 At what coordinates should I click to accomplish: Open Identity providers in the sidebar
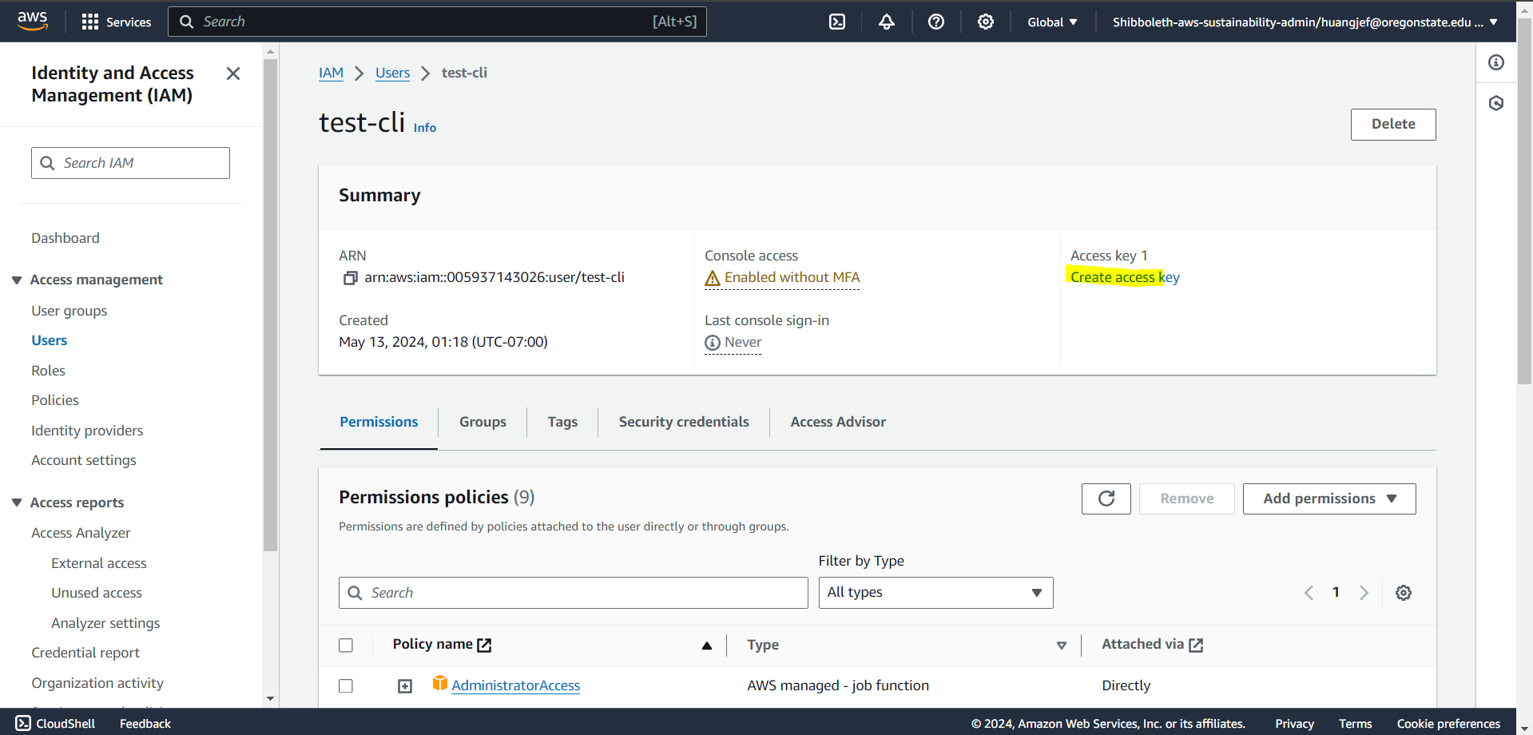coord(87,431)
